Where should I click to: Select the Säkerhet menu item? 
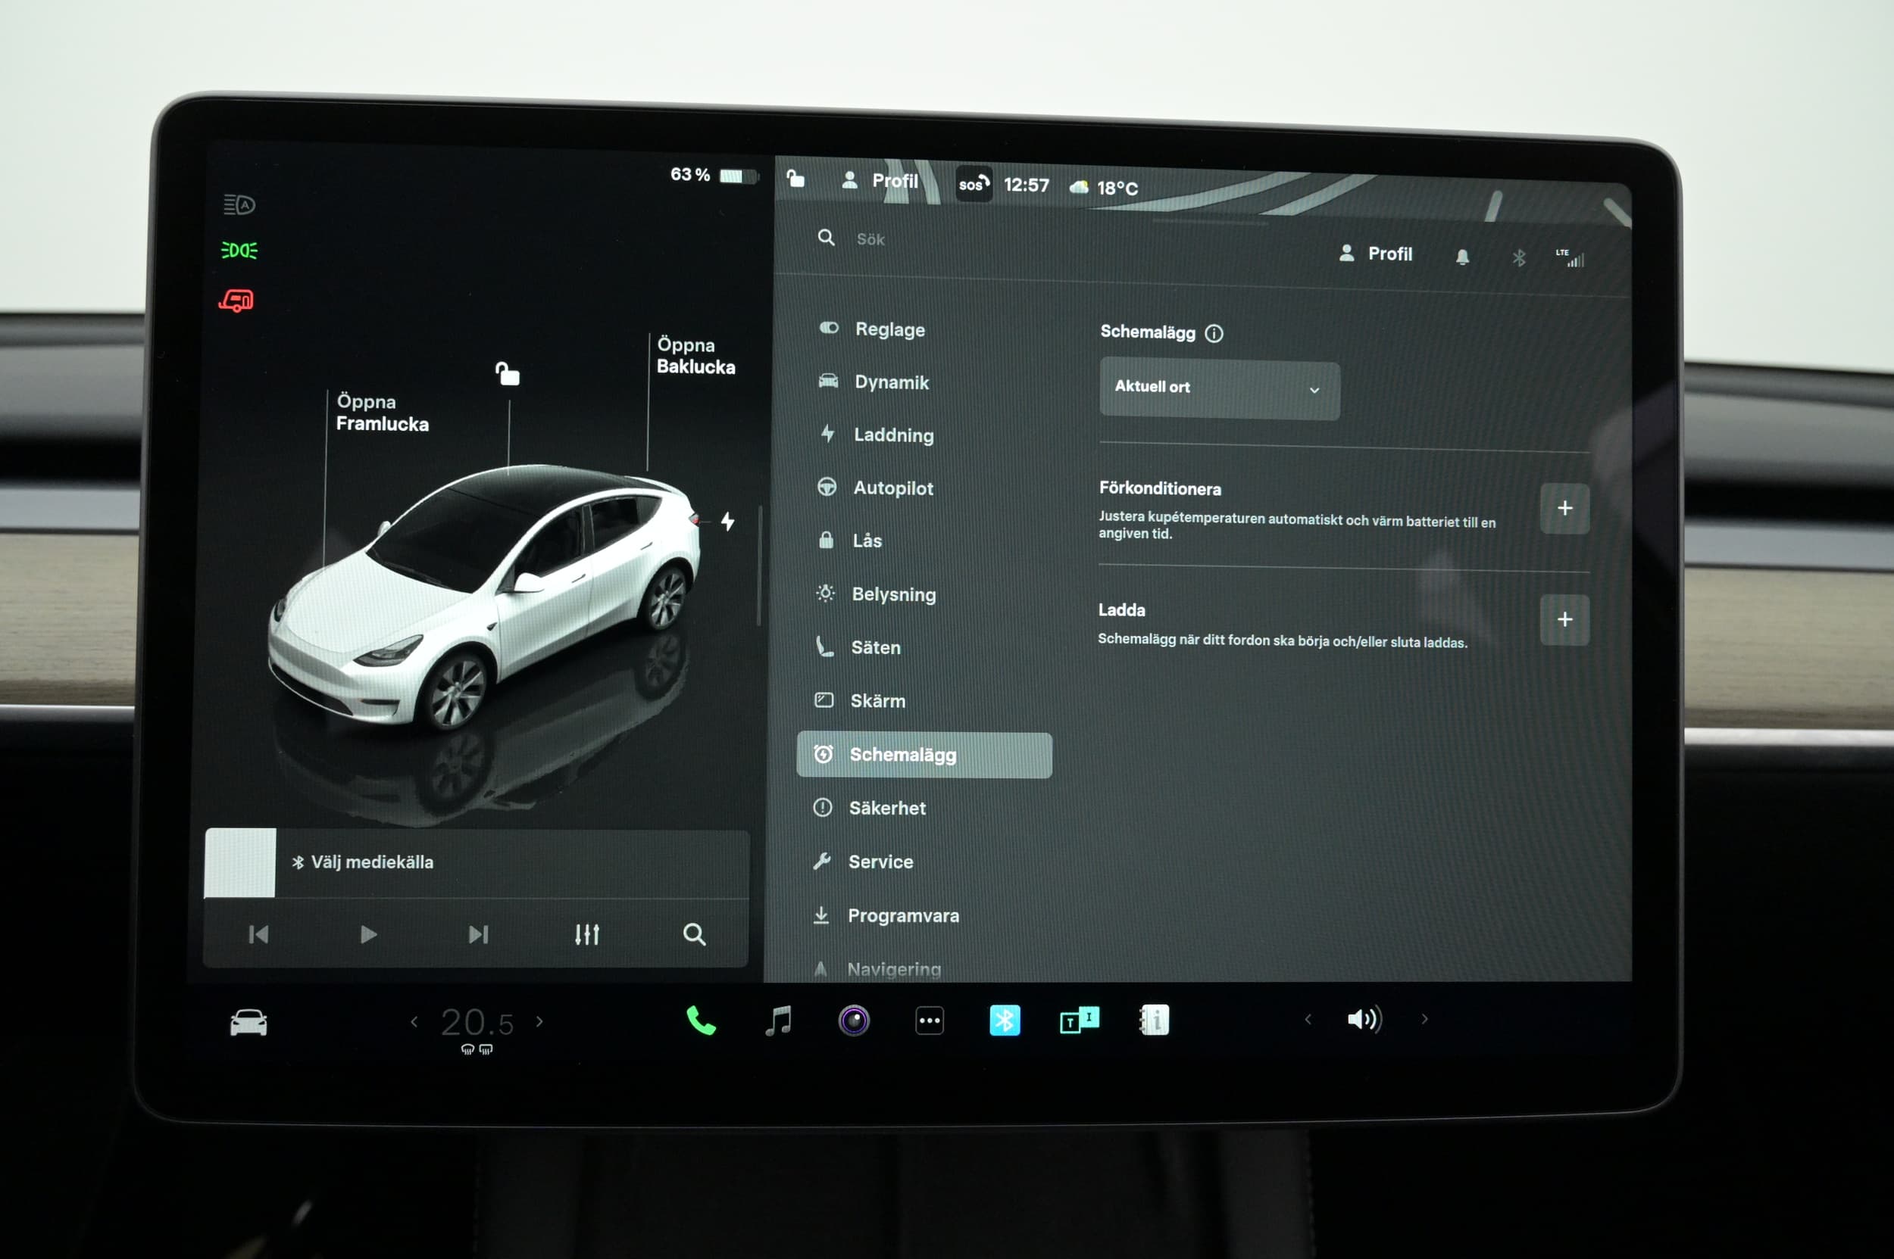click(887, 808)
